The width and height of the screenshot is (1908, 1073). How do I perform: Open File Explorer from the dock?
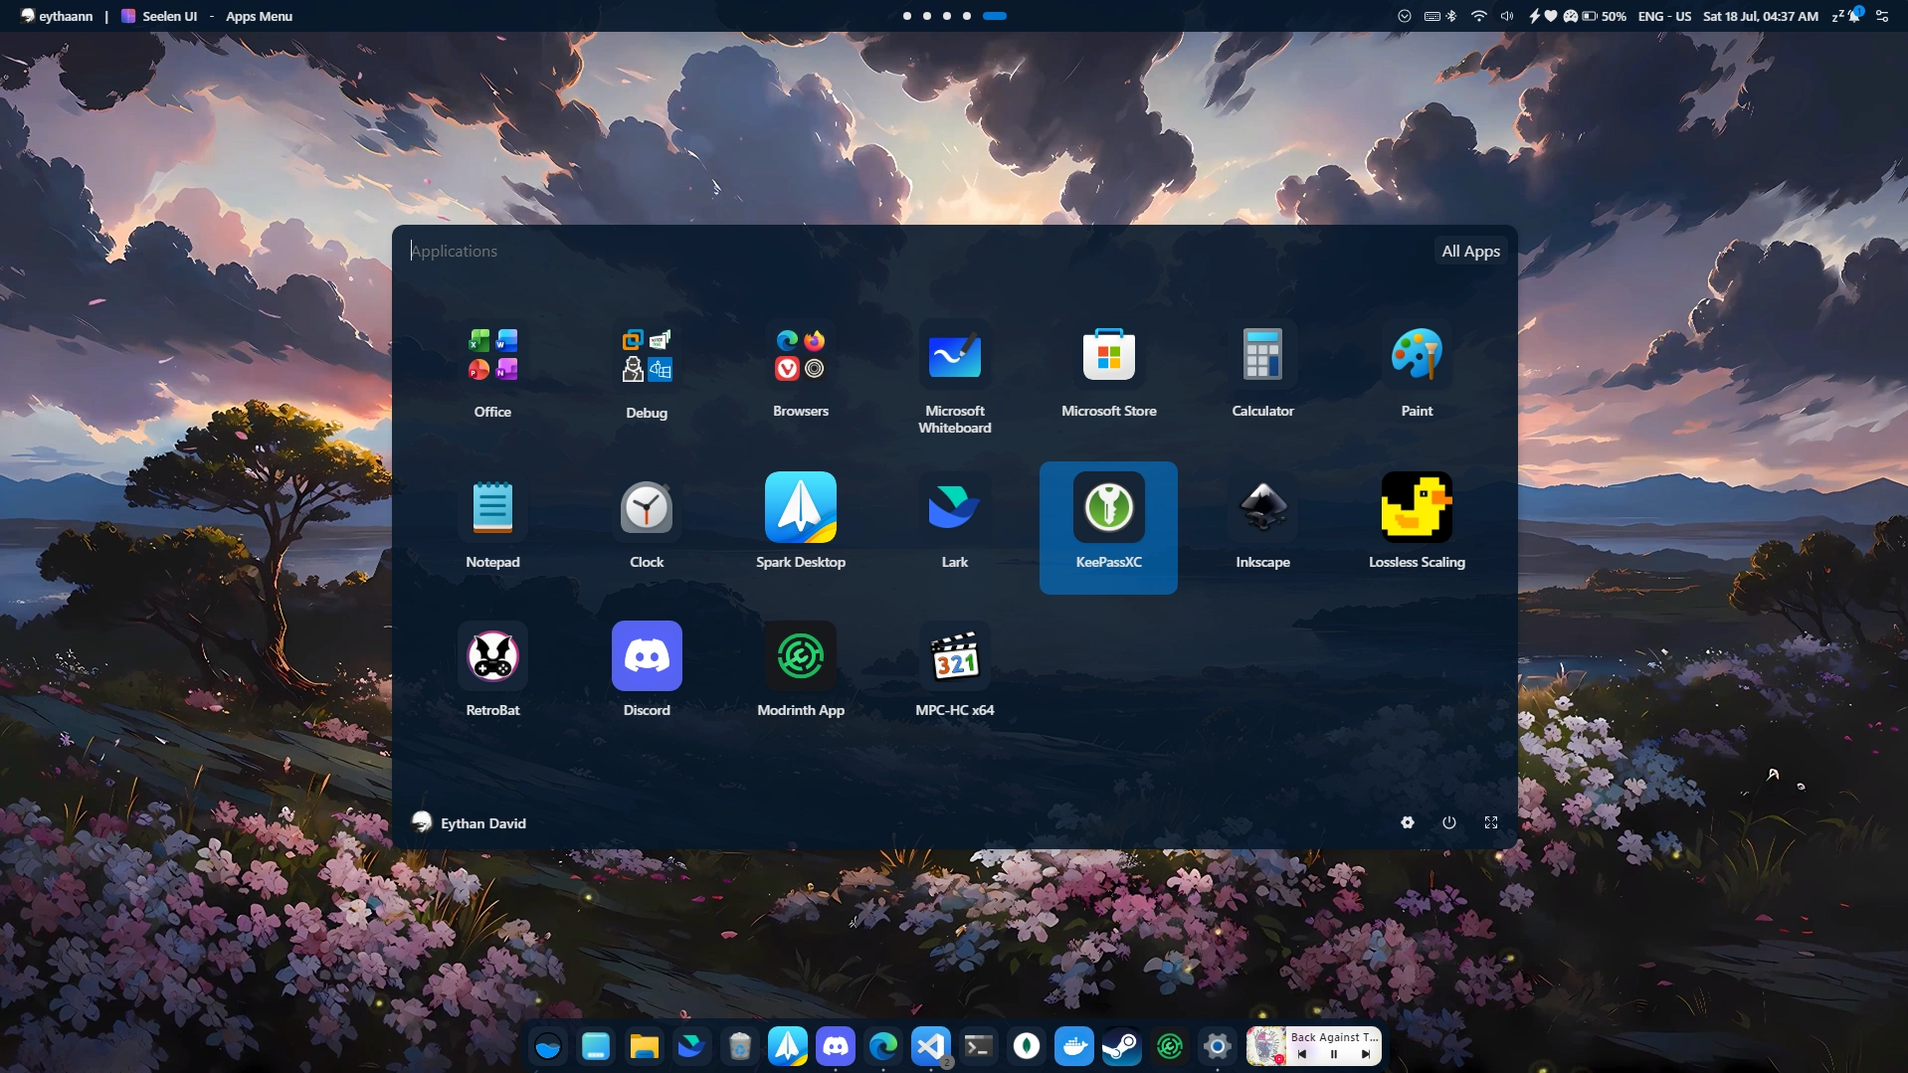(x=644, y=1046)
